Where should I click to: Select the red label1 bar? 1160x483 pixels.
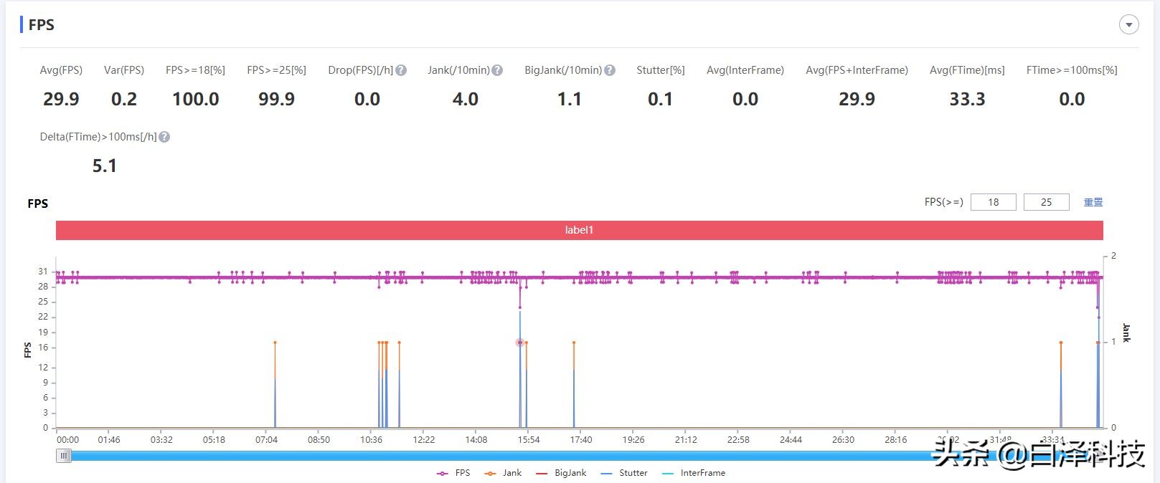579,230
